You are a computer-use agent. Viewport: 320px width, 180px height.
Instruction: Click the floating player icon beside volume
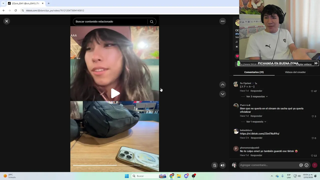(x=214, y=165)
